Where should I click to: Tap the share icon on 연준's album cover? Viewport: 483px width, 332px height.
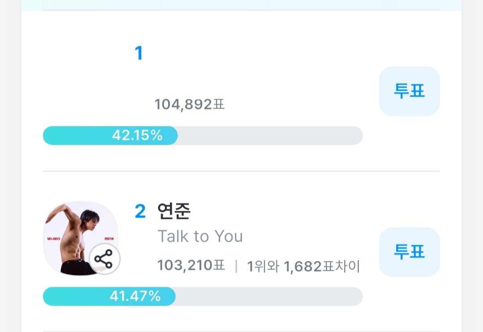(x=104, y=259)
